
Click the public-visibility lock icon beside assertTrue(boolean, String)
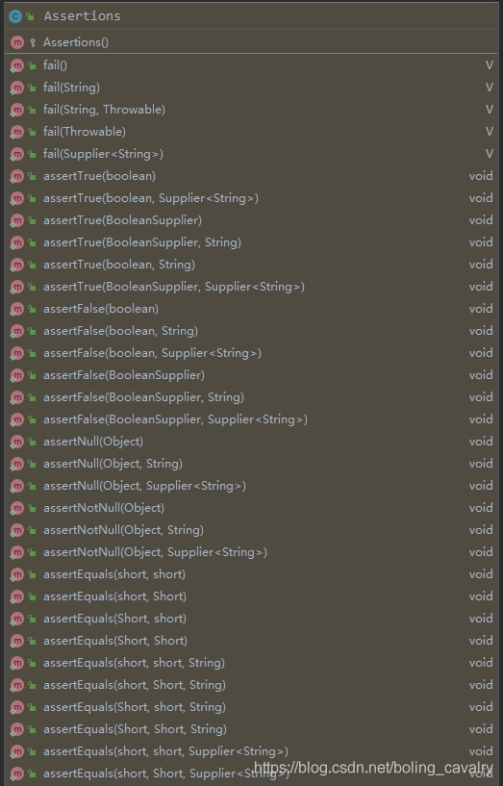tap(32, 265)
